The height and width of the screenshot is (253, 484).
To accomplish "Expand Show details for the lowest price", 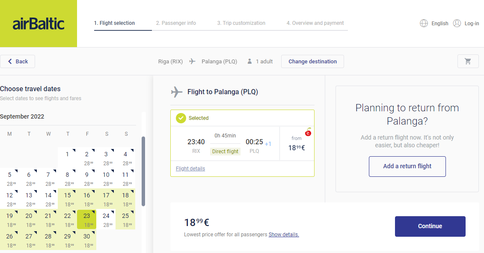I will [284, 235].
